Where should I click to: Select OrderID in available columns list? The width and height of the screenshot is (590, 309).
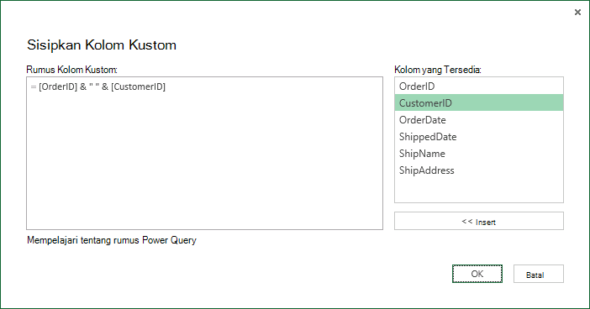click(x=479, y=86)
